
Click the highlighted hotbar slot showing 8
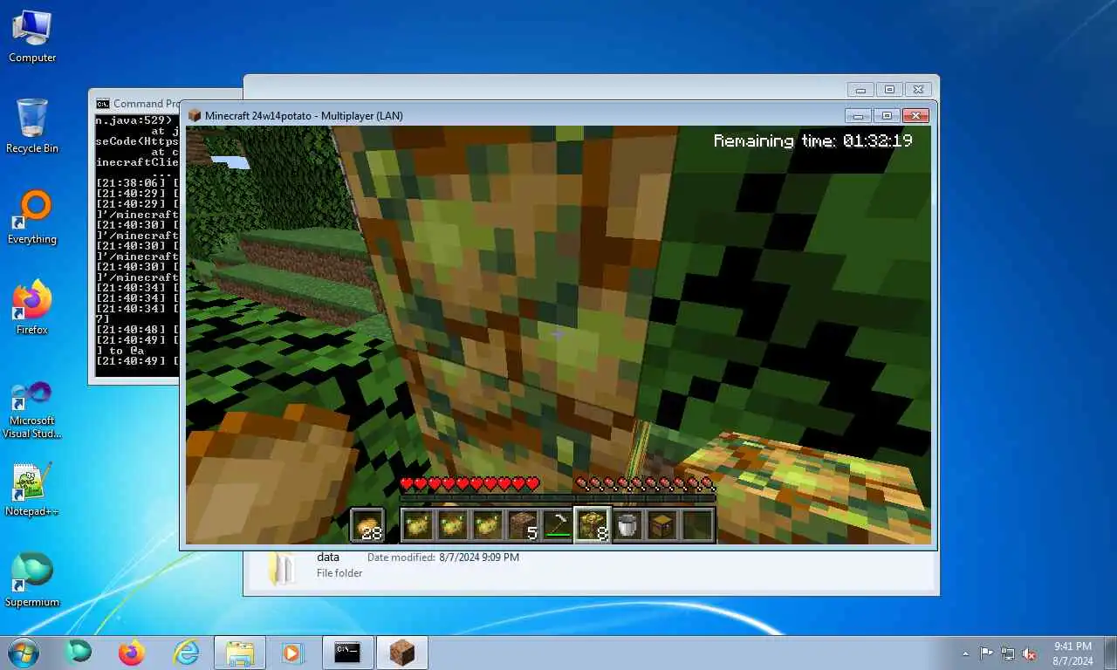593,525
